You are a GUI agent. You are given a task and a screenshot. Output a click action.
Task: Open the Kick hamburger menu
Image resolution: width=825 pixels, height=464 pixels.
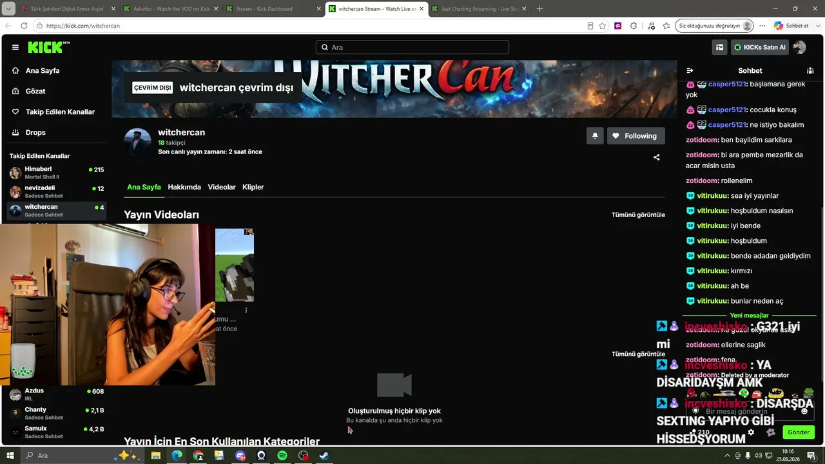[x=15, y=47]
